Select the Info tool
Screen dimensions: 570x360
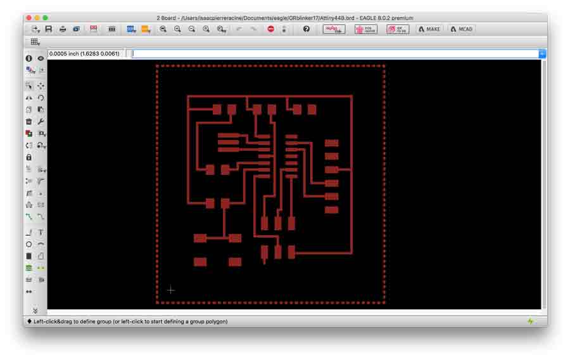click(x=28, y=58)
